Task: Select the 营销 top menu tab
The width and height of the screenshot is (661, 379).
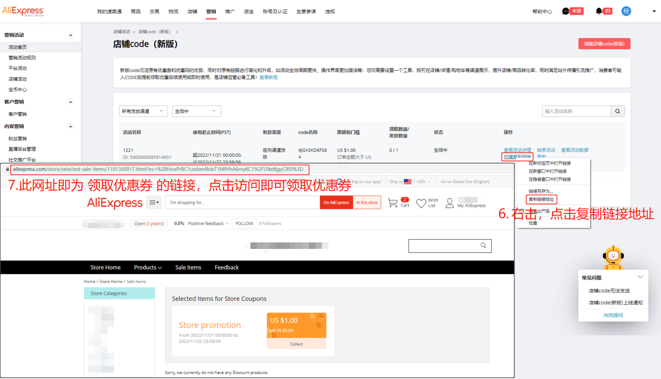Action: (x=211, y=12)
